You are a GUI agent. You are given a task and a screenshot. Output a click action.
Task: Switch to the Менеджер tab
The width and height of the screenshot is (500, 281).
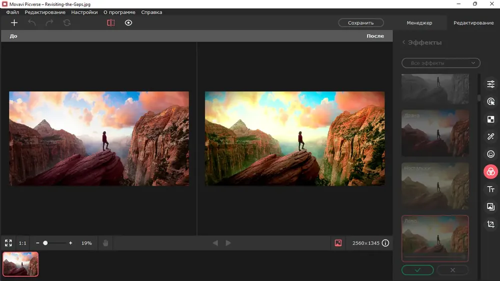tap(419, 22)
